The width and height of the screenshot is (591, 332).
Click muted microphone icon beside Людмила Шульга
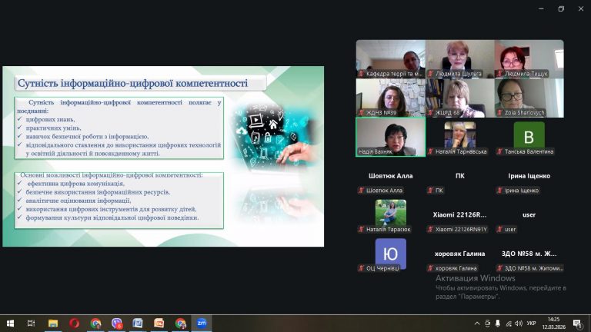pos(430,74)
